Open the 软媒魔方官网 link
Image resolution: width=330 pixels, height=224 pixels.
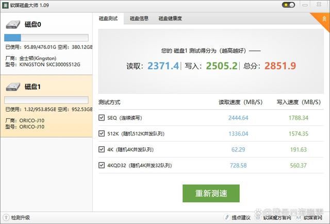(x=277, y=218)
